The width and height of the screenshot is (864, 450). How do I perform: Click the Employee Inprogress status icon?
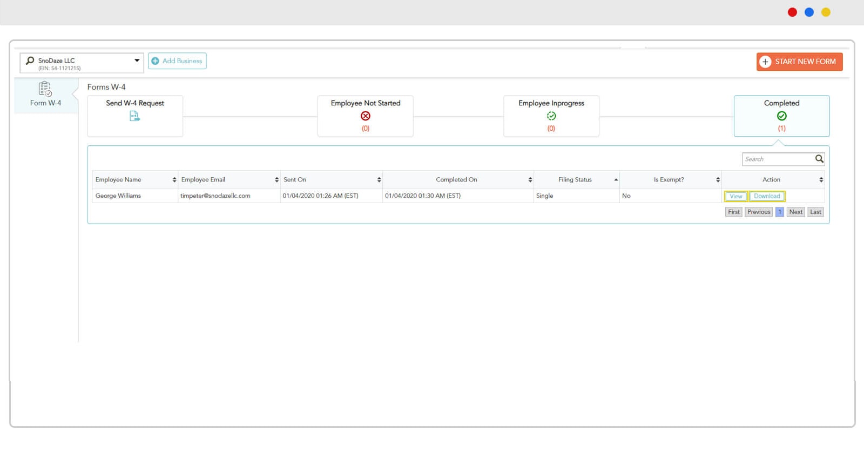coord(551,116)
